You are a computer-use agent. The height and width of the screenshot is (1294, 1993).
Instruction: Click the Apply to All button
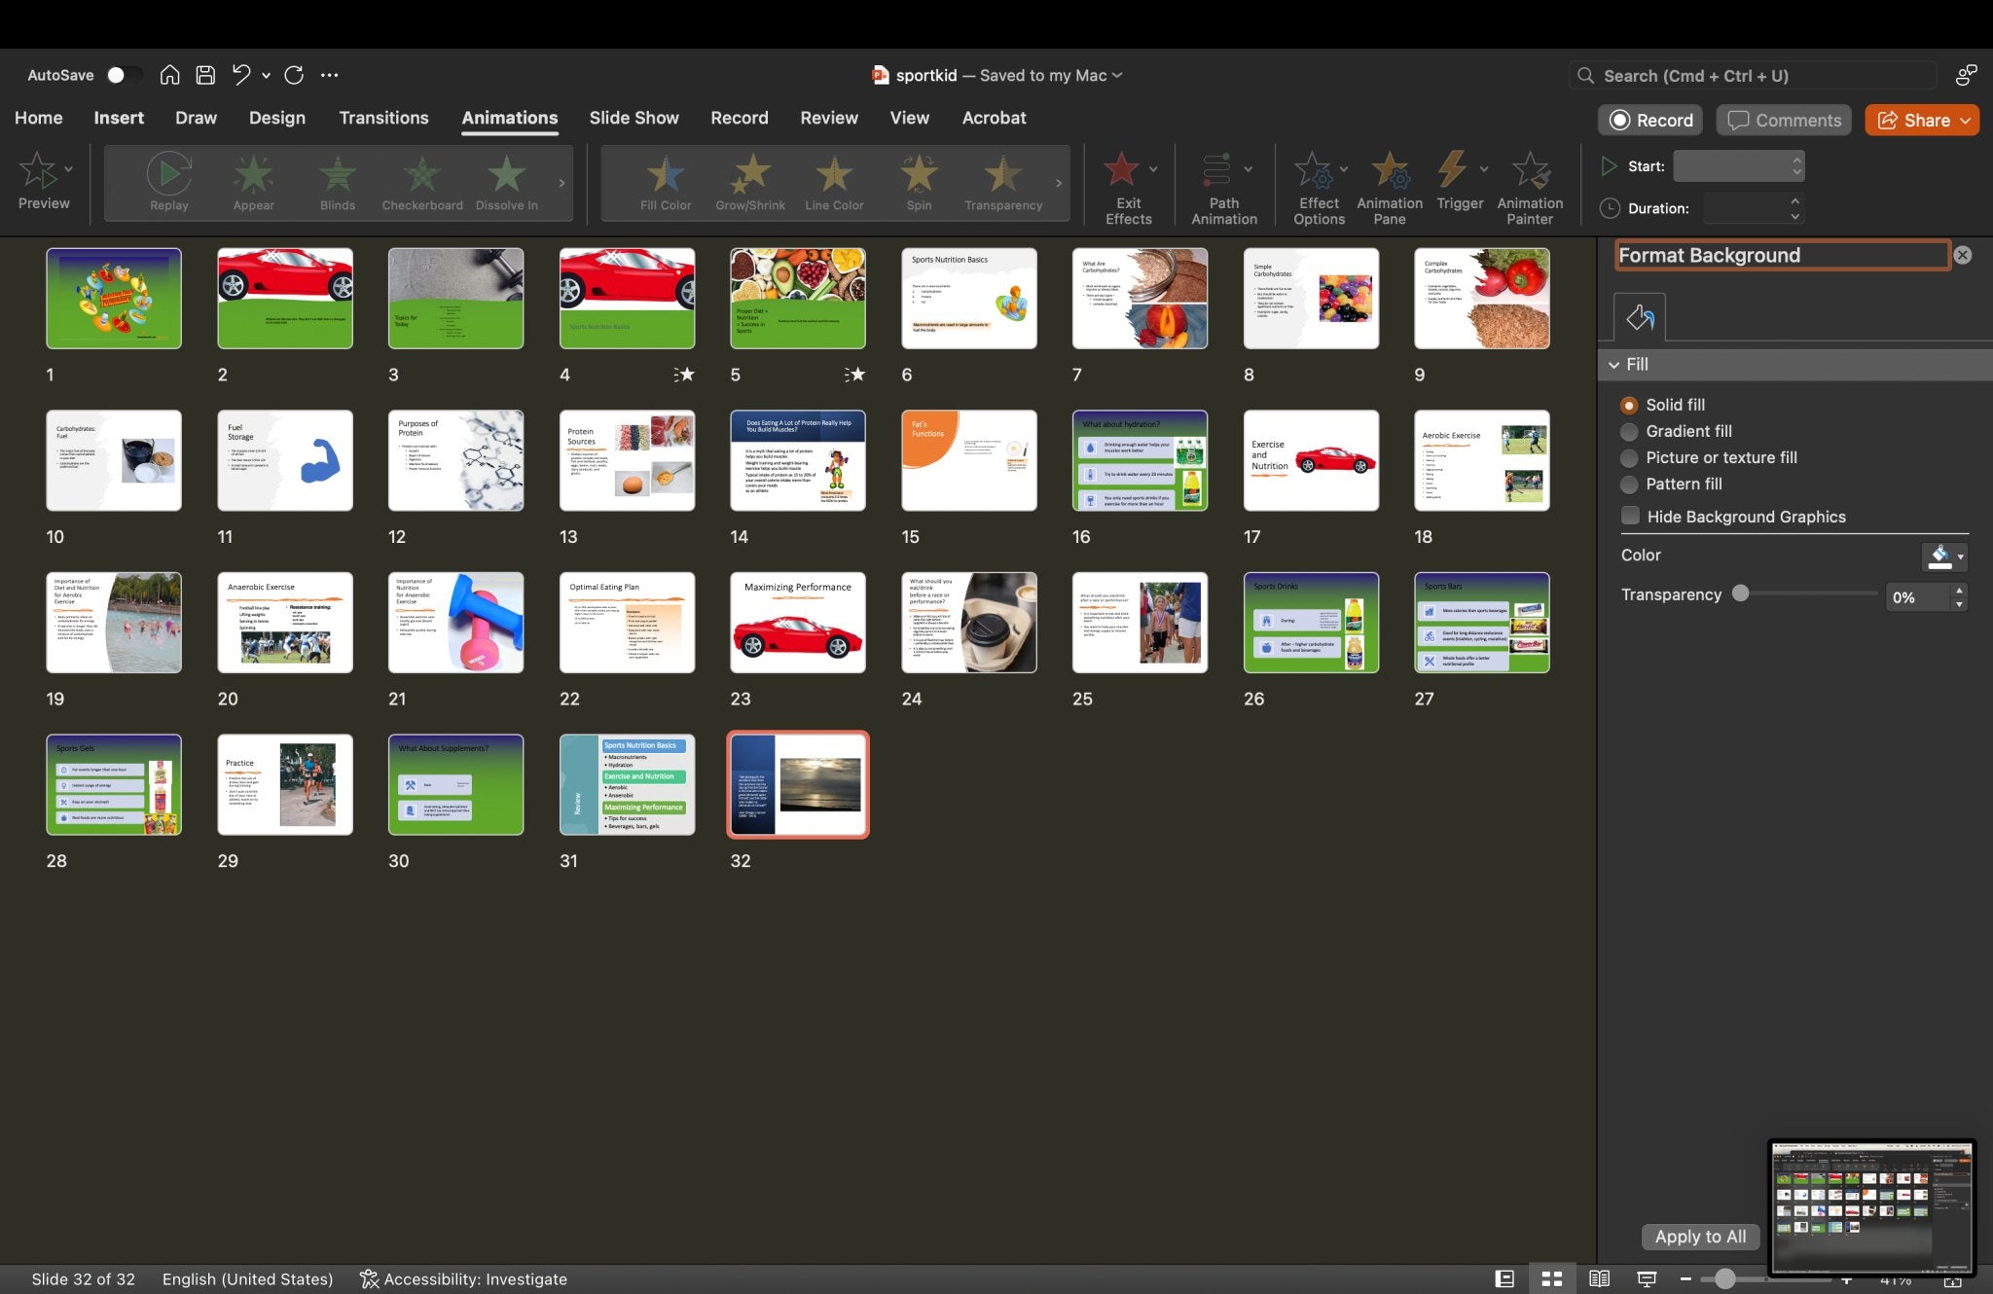1699,1237
